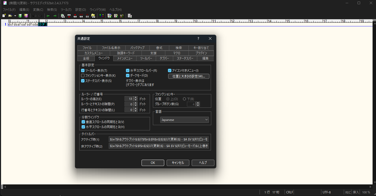This screenshot has height=196, width=376.
Task: Click the Find icon with document and eyes
Action: 63,16
